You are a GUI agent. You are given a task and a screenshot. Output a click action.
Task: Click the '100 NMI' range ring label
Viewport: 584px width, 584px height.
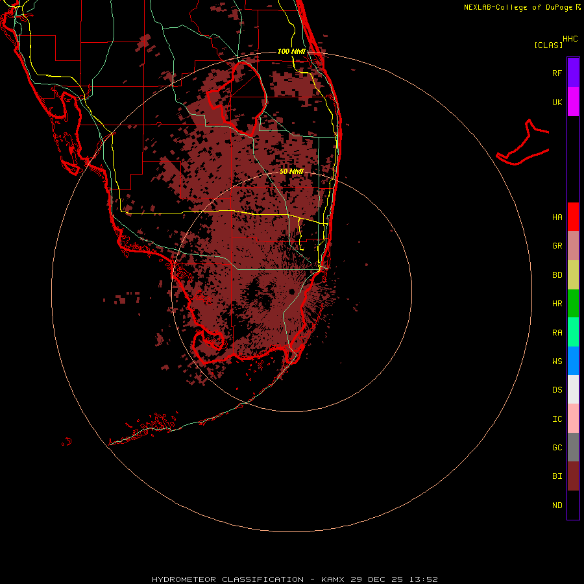click(291, 51)
